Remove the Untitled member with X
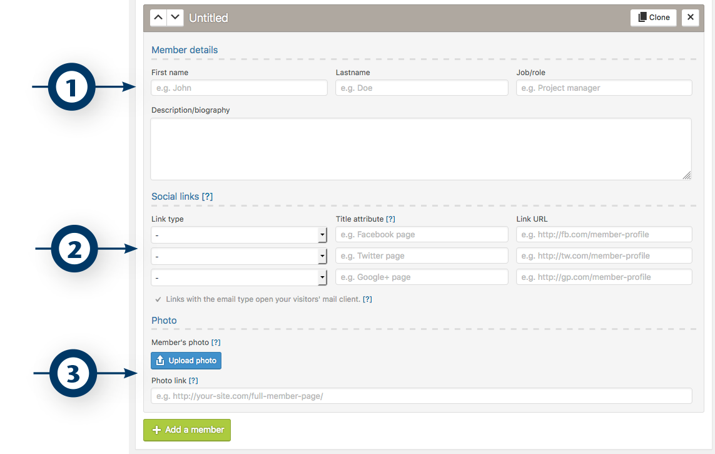 point(690,18)
